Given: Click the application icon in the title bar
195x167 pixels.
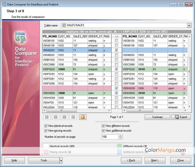Looking at the screenshot, I should (x=4, y=4).
